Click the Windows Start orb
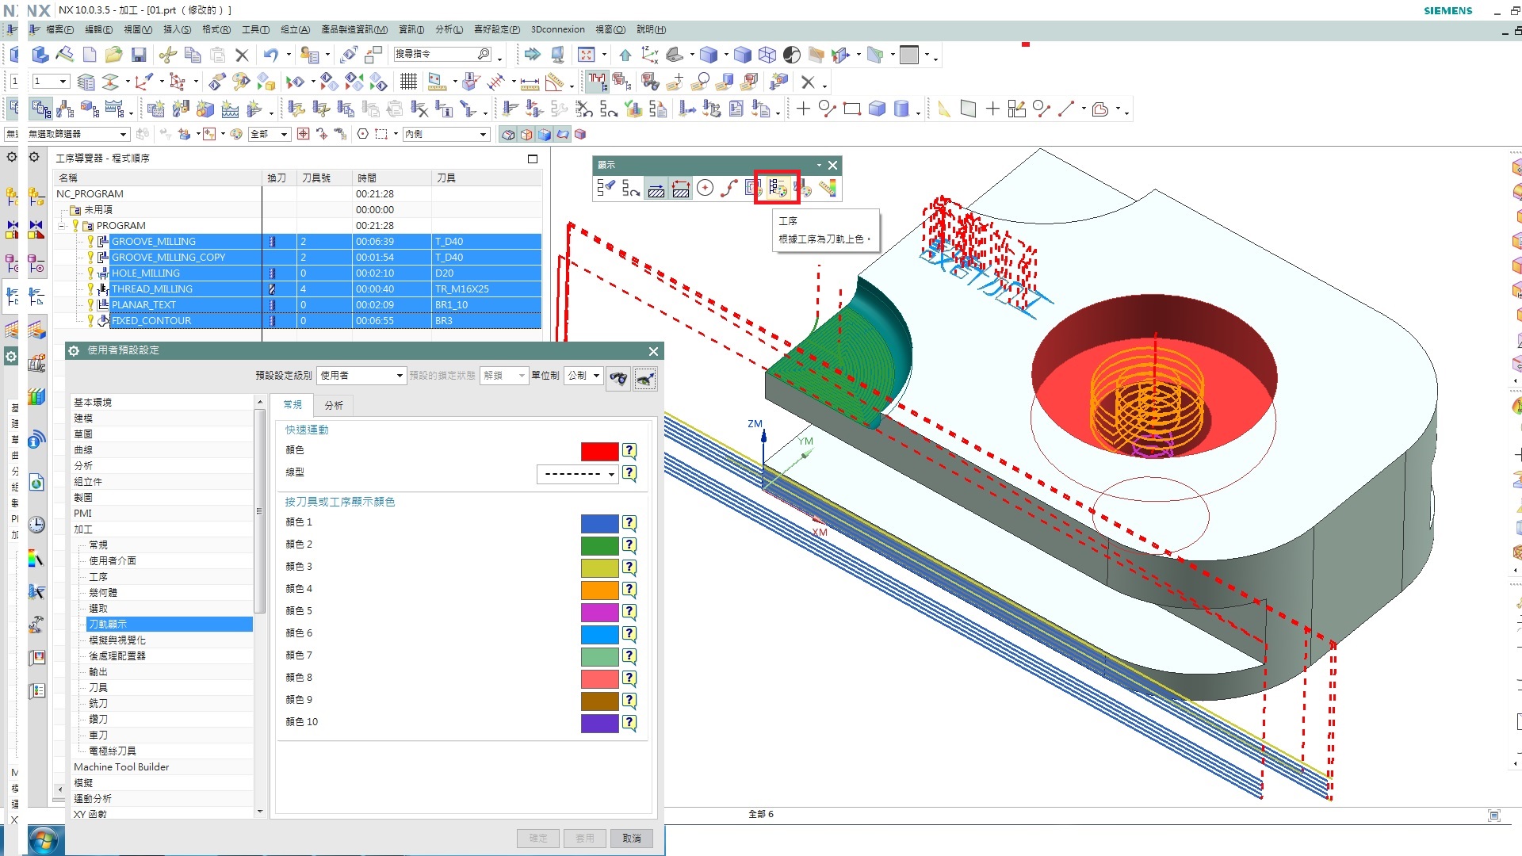The image size is (1522, 856). [x=44, y=840]
